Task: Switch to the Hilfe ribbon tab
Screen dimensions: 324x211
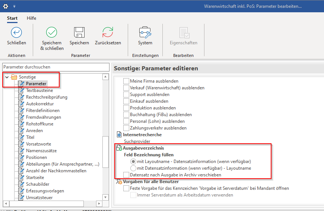Action: pos(32,18)
